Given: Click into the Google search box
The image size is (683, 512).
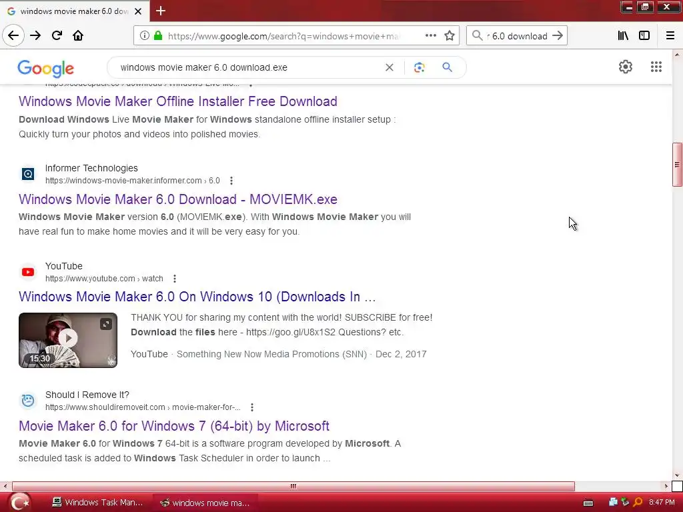Looking at the screenshot, I should (x=248, y=67).
